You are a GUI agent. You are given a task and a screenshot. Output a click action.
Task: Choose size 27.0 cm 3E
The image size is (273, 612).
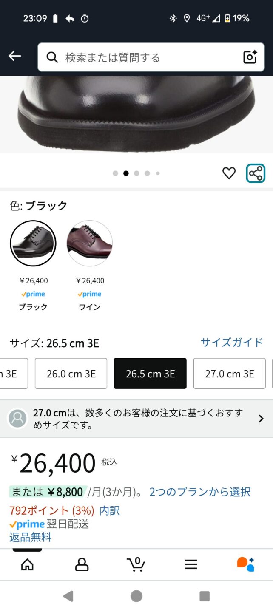click(x=229, y=374)
